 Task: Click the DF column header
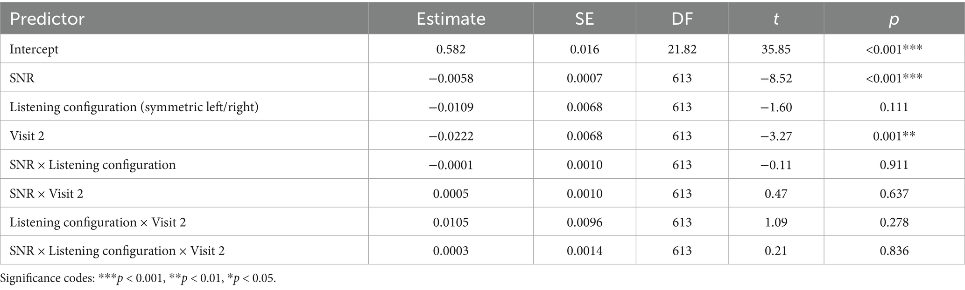coord(682,19)
